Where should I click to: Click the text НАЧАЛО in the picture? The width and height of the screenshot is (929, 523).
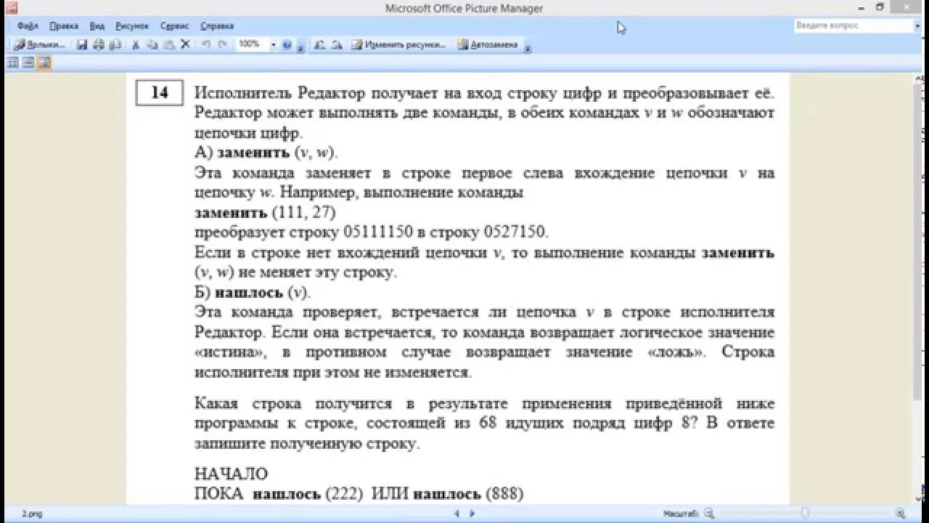click(x=232, y=474)
